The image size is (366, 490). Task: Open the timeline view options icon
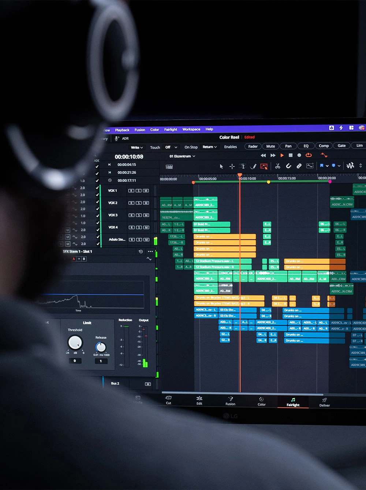[x=169, y=167]
